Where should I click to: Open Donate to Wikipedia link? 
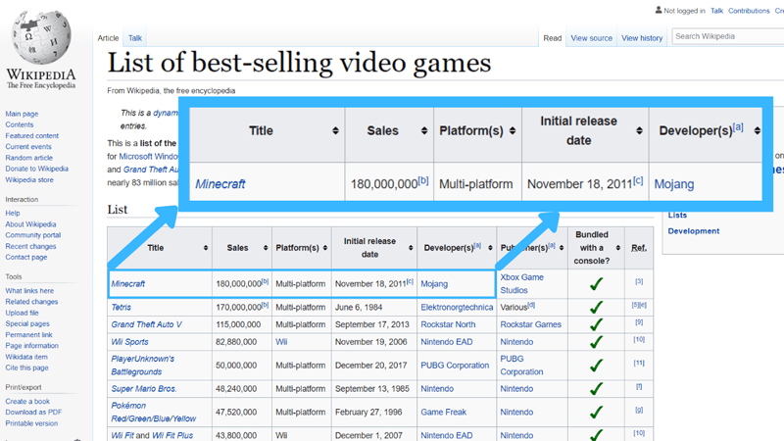click(37, 169)
